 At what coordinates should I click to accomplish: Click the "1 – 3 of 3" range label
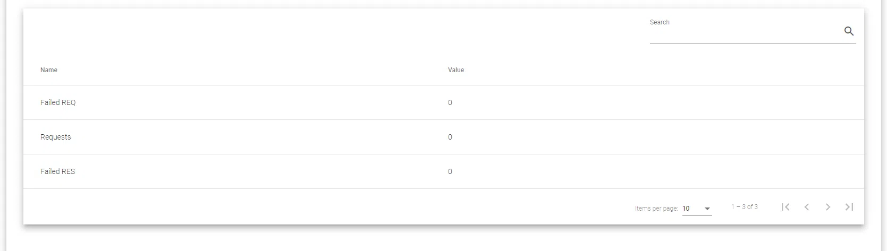pyautogui.click(x=744, y=207)
